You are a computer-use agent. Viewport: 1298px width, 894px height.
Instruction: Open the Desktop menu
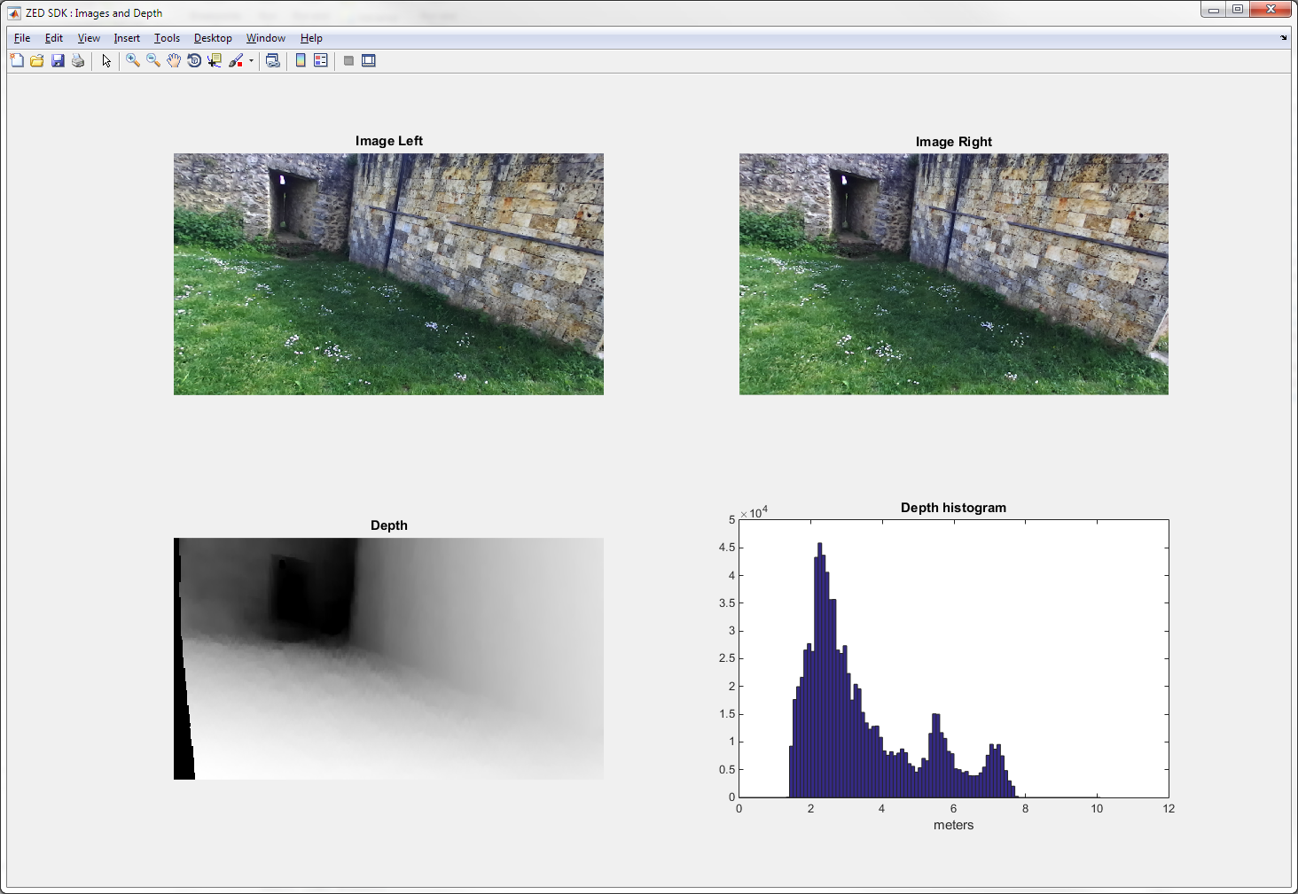coord(213,38)
